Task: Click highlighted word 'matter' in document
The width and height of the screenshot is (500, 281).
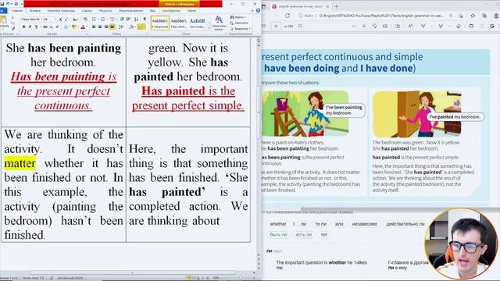Action: (20, 163)
